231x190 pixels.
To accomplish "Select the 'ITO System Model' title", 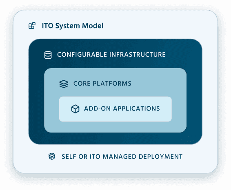I will tap(73, 26).
